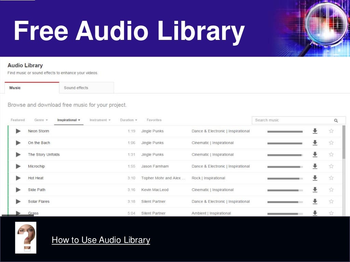Play the Microchip track
The height and width of the screenshot is (262, 350).
18,166
